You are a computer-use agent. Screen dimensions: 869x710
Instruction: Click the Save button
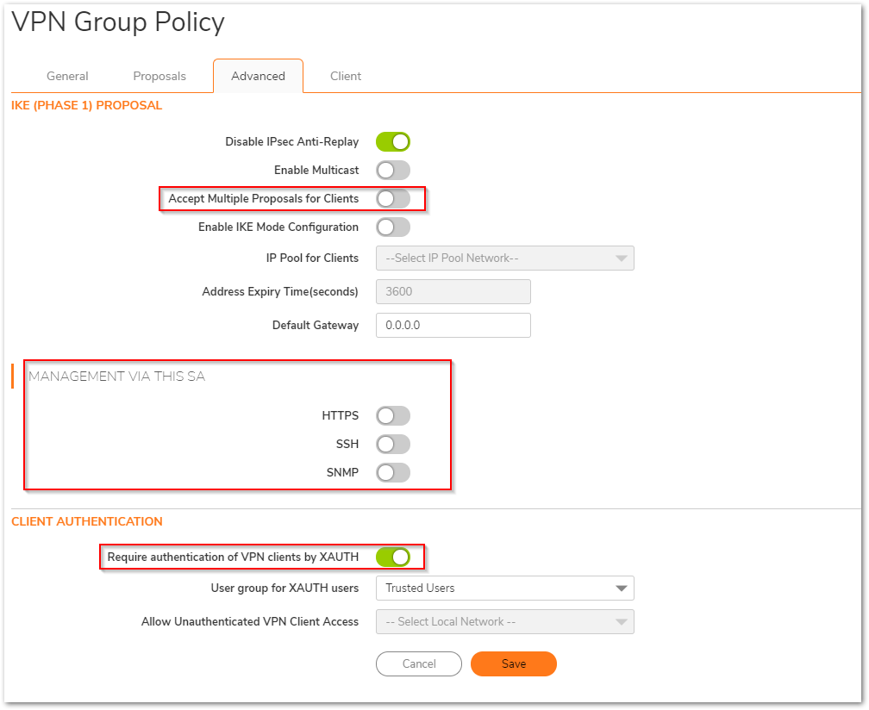514,663
